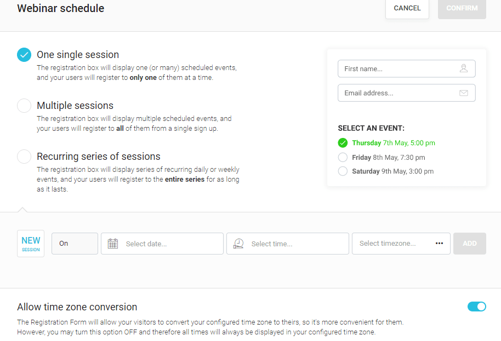Screen dimensions: 501x341
Task: Click the CANCEL button
Action: [x=407, y=9]
